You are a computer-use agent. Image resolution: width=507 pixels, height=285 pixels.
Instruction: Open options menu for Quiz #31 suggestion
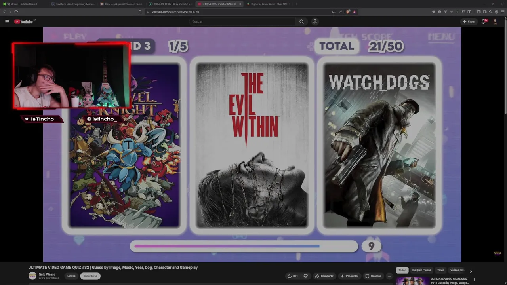(474, 279)
